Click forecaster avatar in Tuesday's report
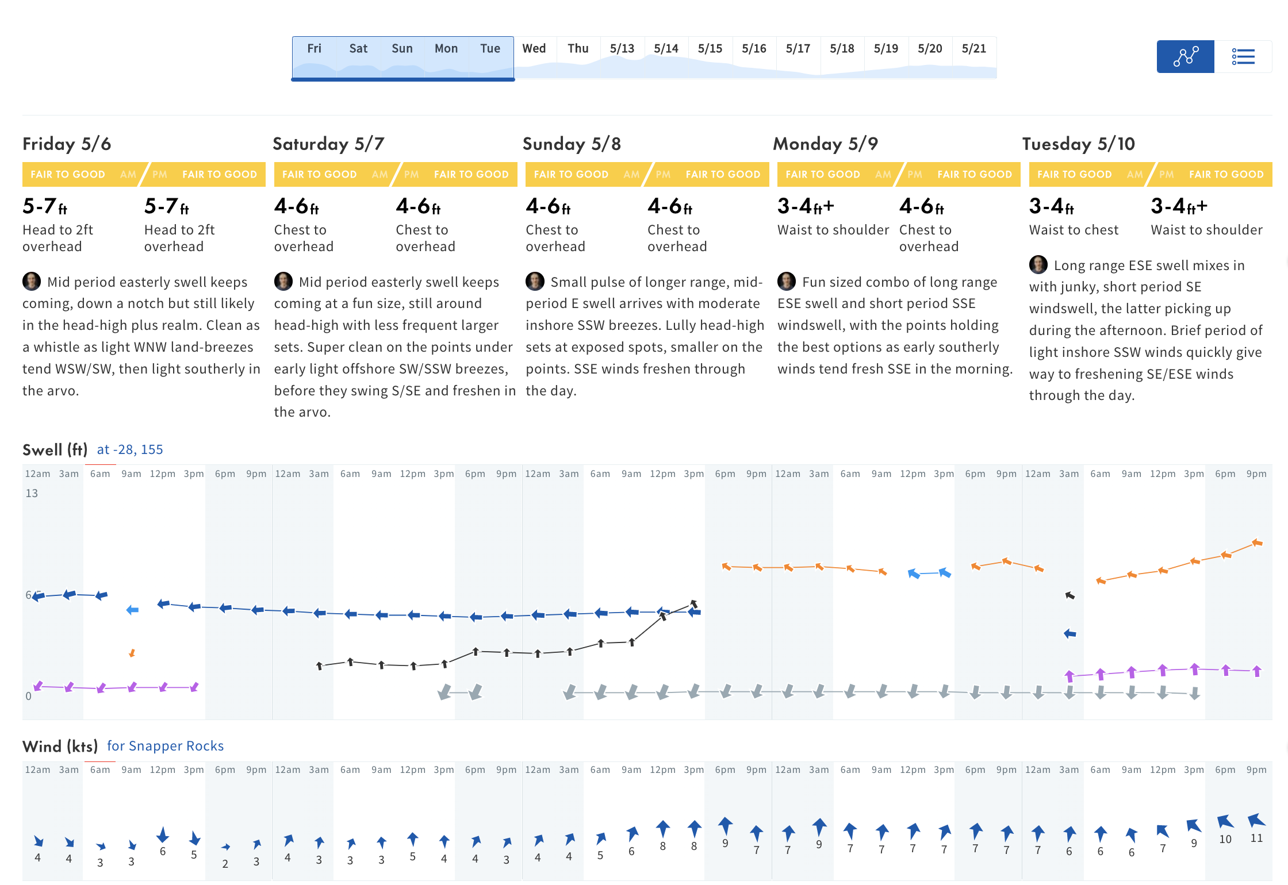The height and width of the screenshot is (885, 1288). (1038, 264)
